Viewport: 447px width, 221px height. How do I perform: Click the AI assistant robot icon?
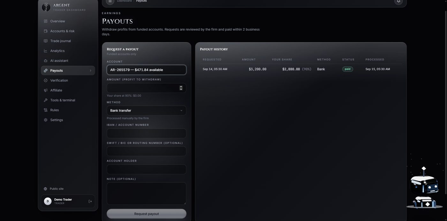coord(46,61)
